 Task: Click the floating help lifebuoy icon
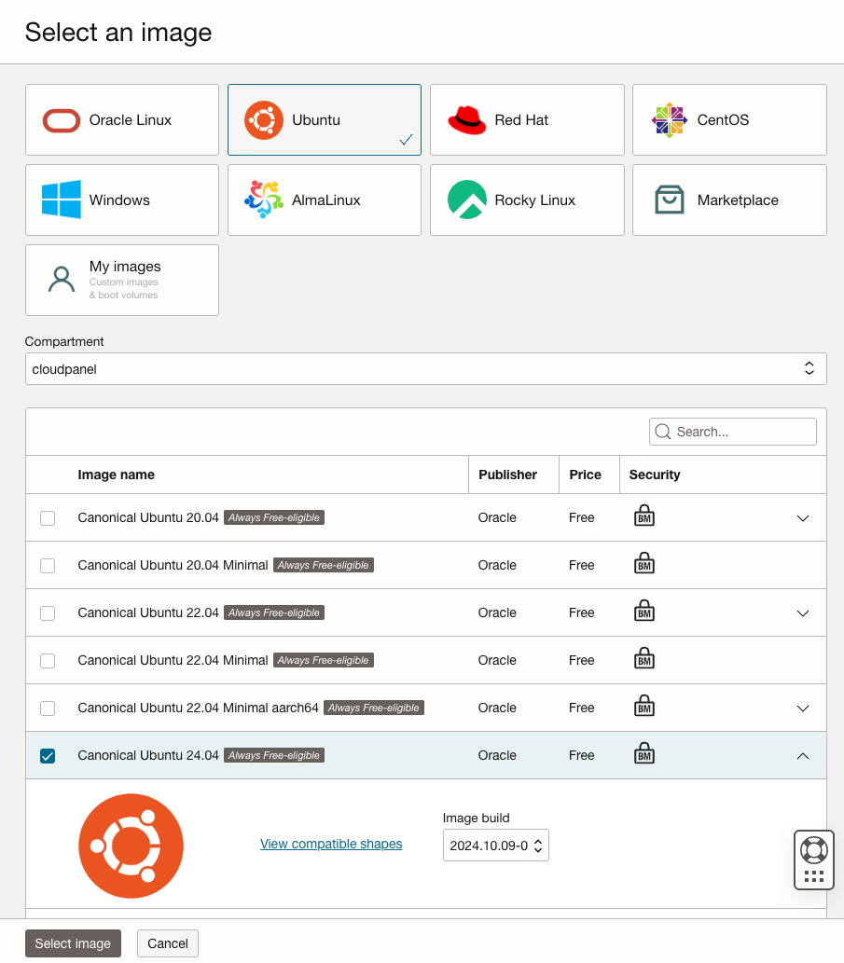point(813,850)
